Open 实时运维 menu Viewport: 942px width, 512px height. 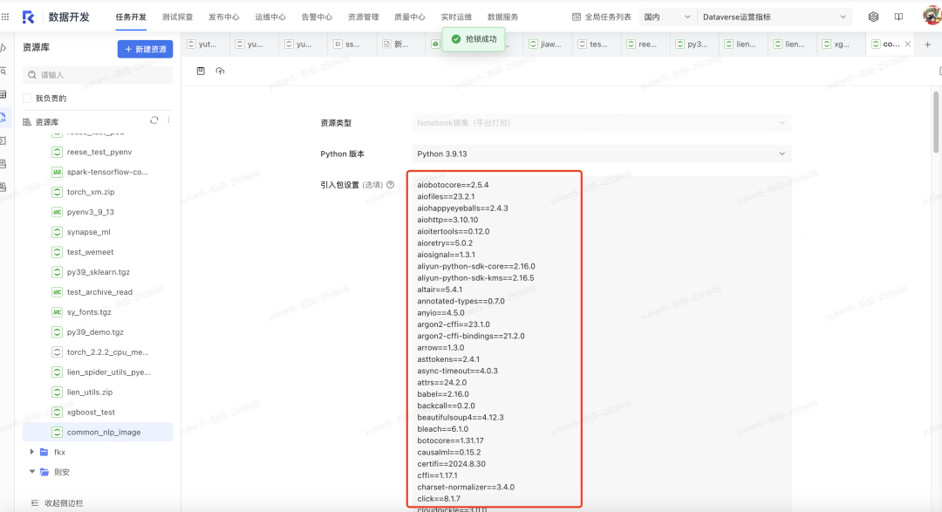[x=456, y=17]
